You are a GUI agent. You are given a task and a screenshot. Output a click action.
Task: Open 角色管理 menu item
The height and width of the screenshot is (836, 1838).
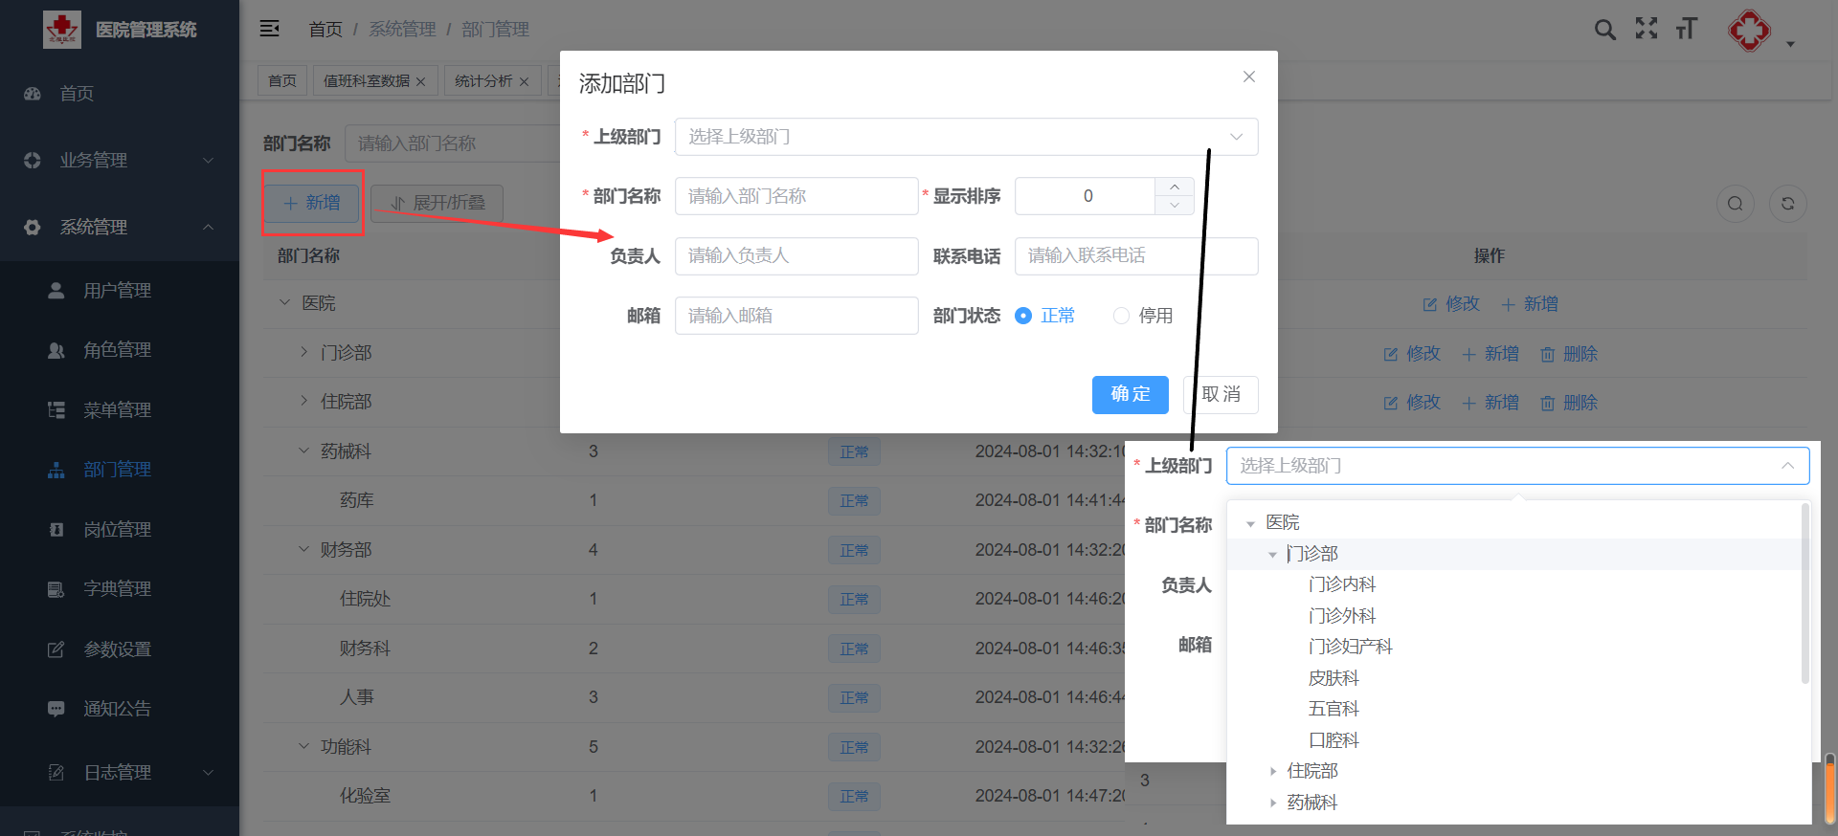117,350
